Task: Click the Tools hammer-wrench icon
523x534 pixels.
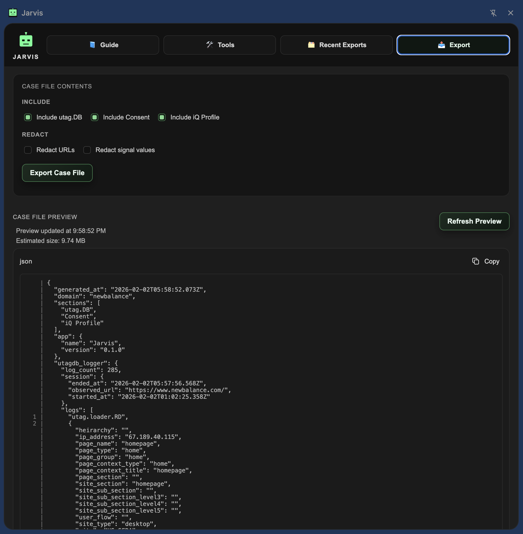Action: 210,45
